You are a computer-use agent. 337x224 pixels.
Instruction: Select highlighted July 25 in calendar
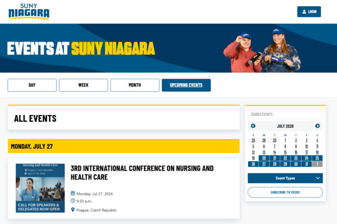(317, 158)
